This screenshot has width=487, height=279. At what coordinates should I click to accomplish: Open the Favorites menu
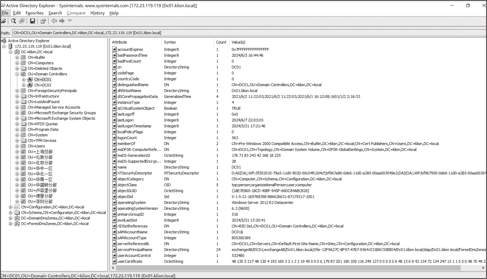tap(34, 13)
